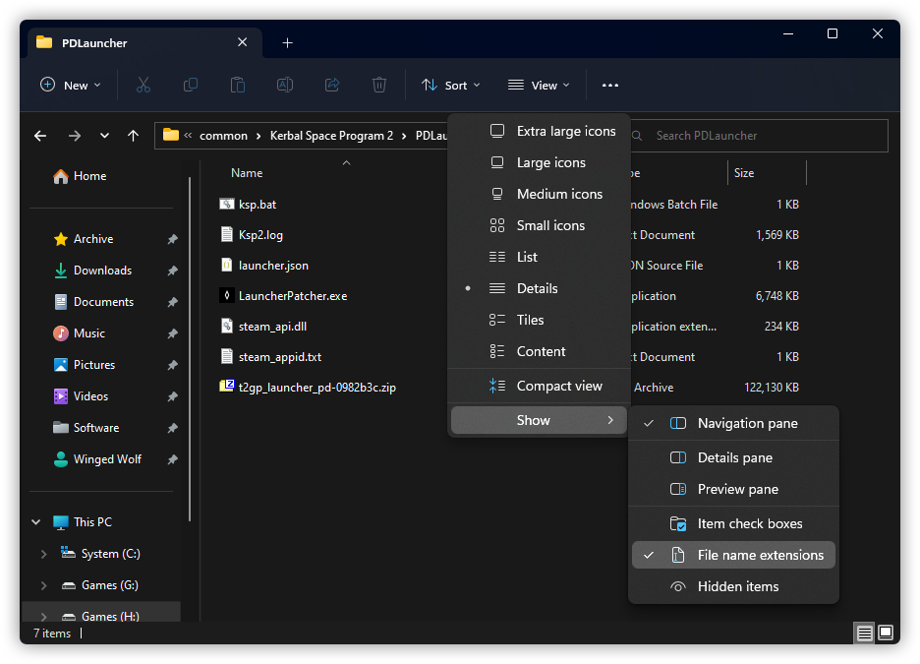Select Extra large icons view option
This screenshot has height=664, width=920.
point(565,131)
